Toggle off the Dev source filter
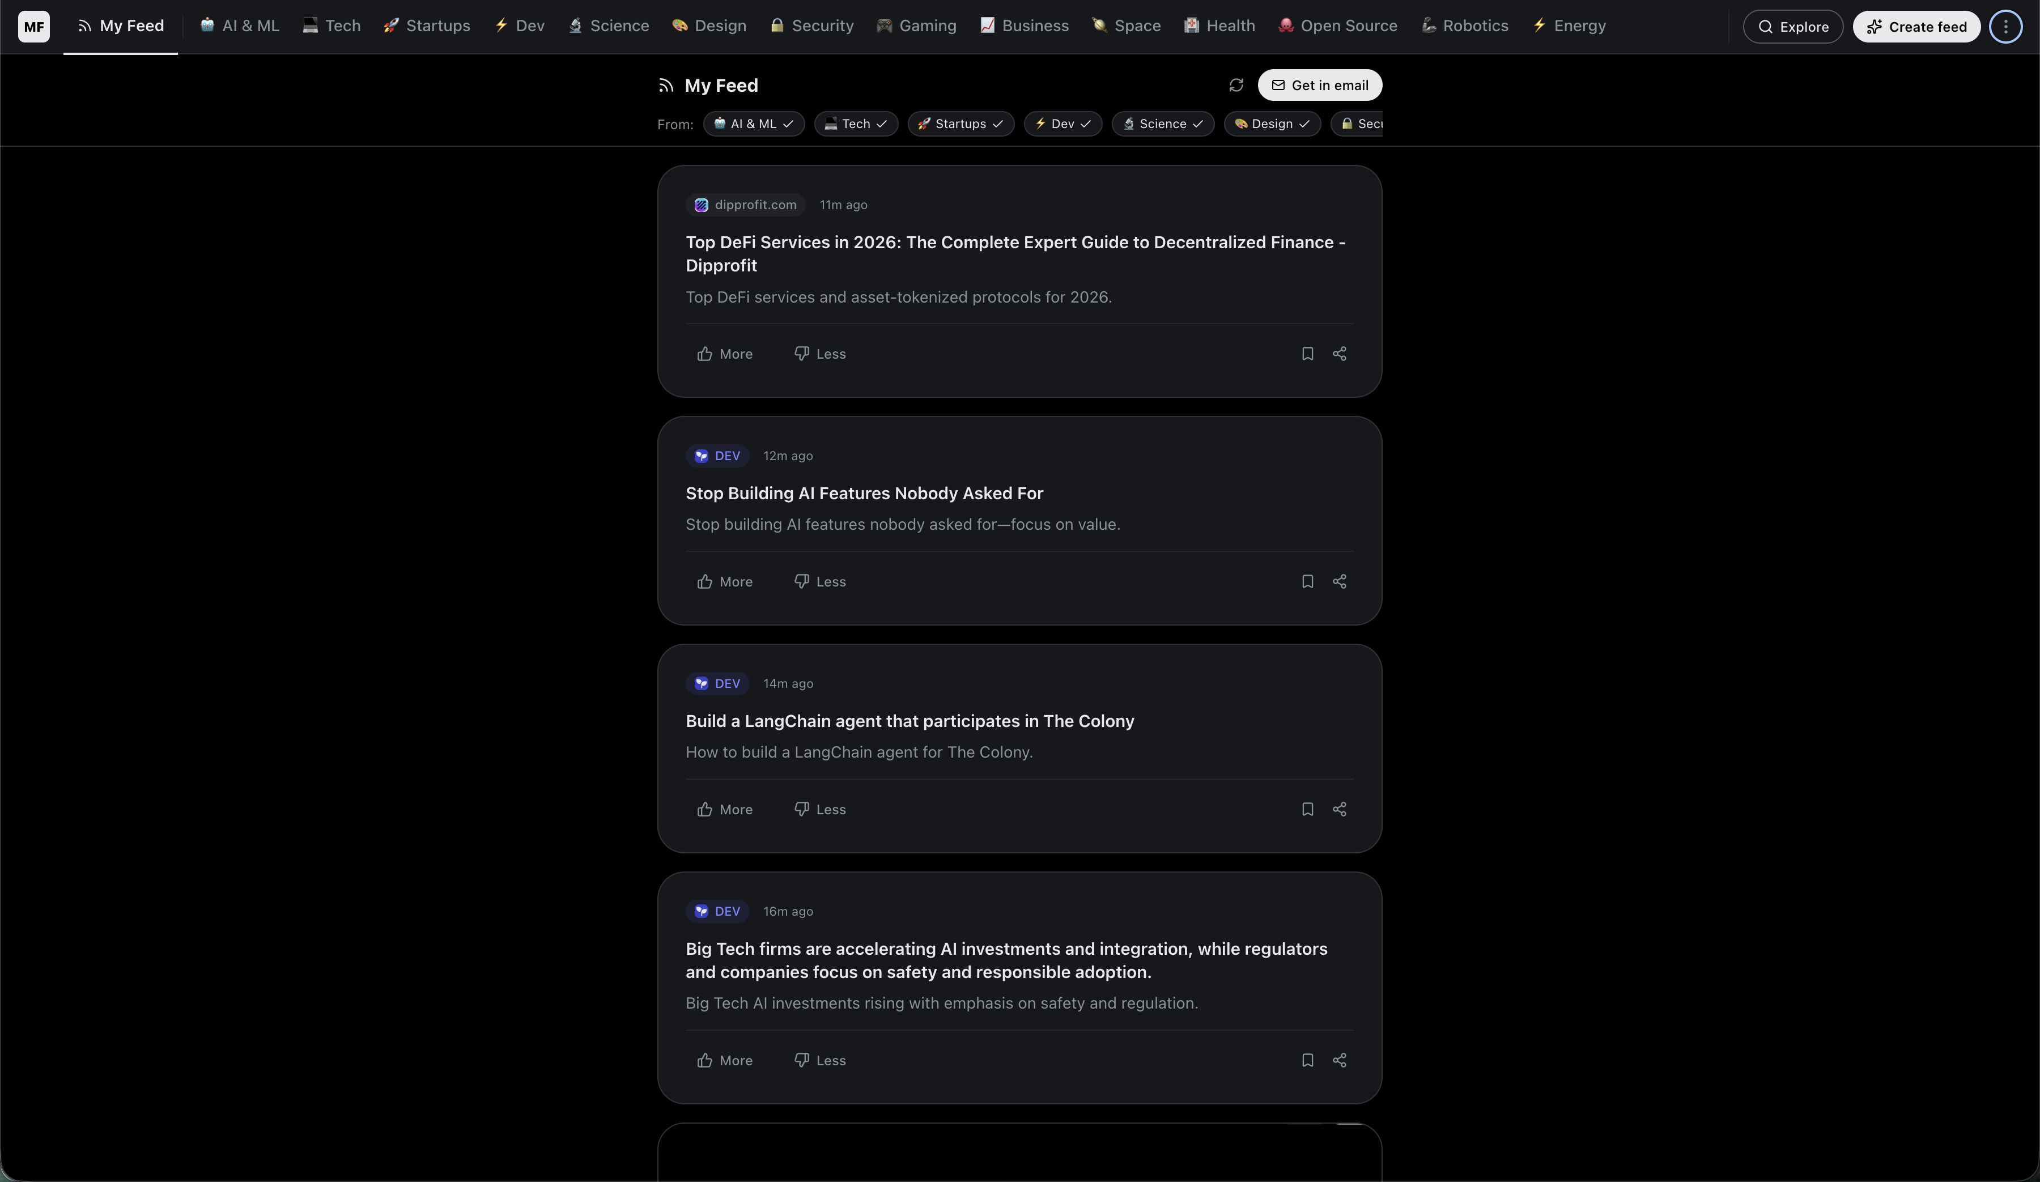2040x1182 pixels. click(1062, 124)
